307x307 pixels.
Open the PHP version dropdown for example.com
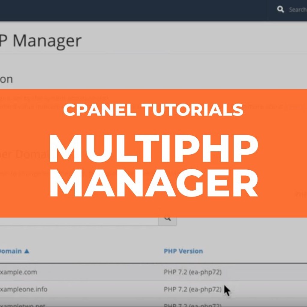(x=192, y=272)
